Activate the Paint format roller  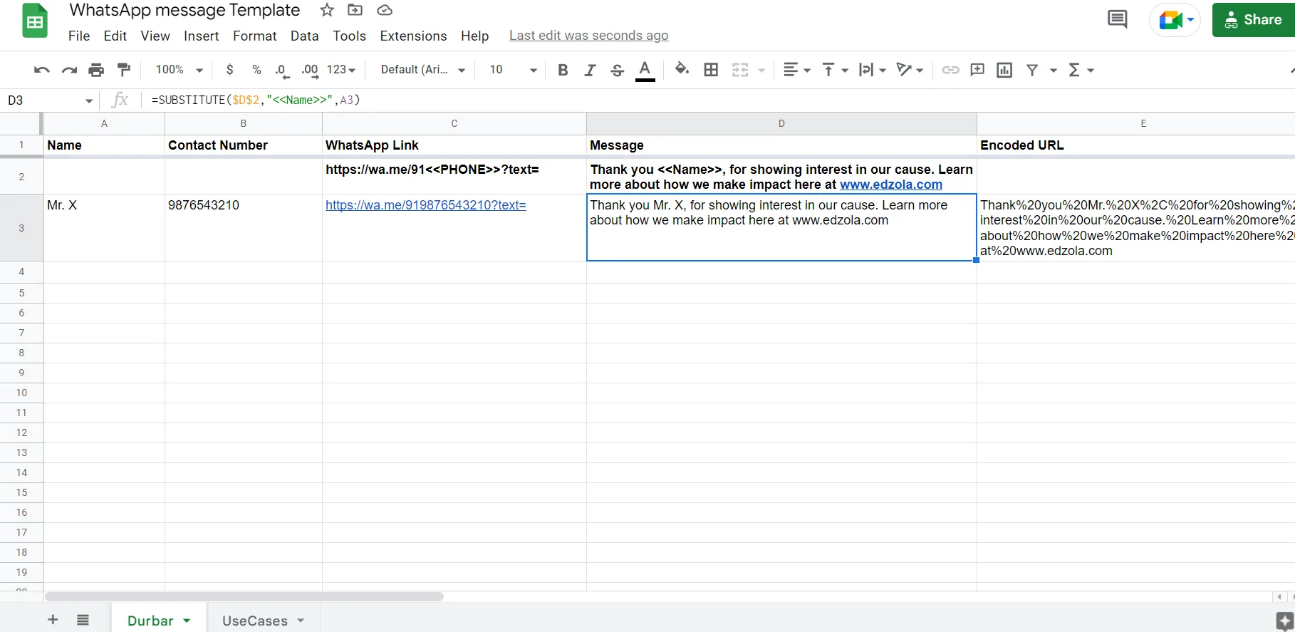[124, 69]
